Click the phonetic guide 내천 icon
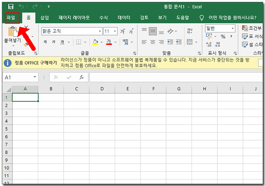 (126, 42)
